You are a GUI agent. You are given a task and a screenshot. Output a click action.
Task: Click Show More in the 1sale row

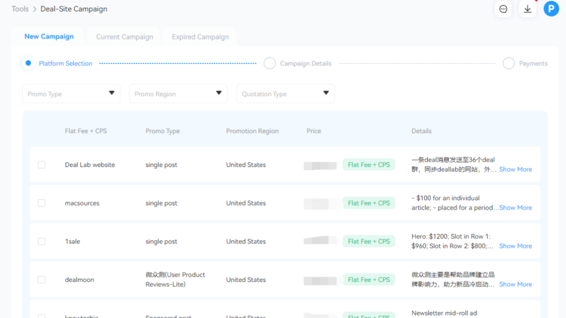tap(516, 246)
